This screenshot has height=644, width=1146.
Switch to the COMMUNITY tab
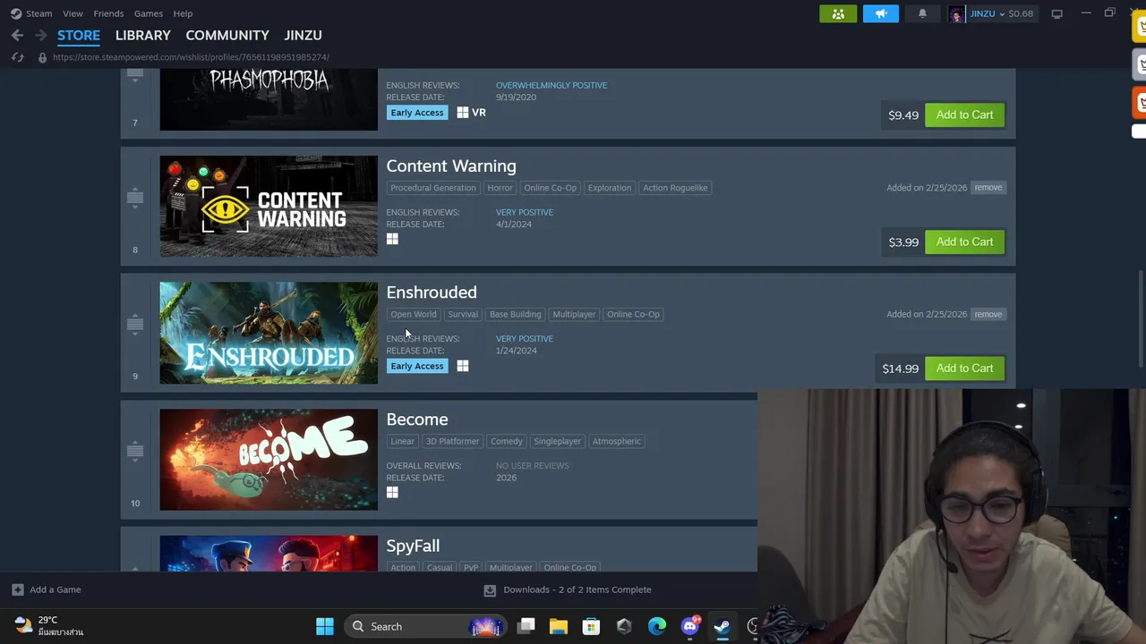(x=227, y=35)
